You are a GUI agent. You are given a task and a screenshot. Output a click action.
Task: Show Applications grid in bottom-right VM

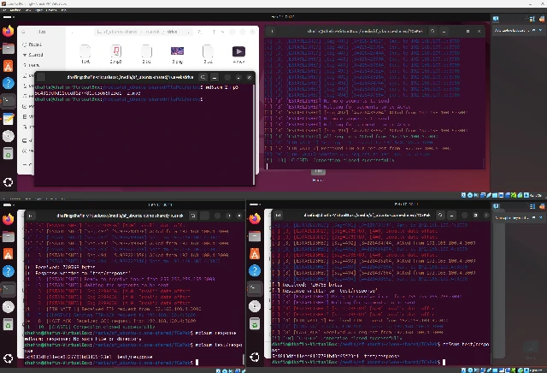255,357
